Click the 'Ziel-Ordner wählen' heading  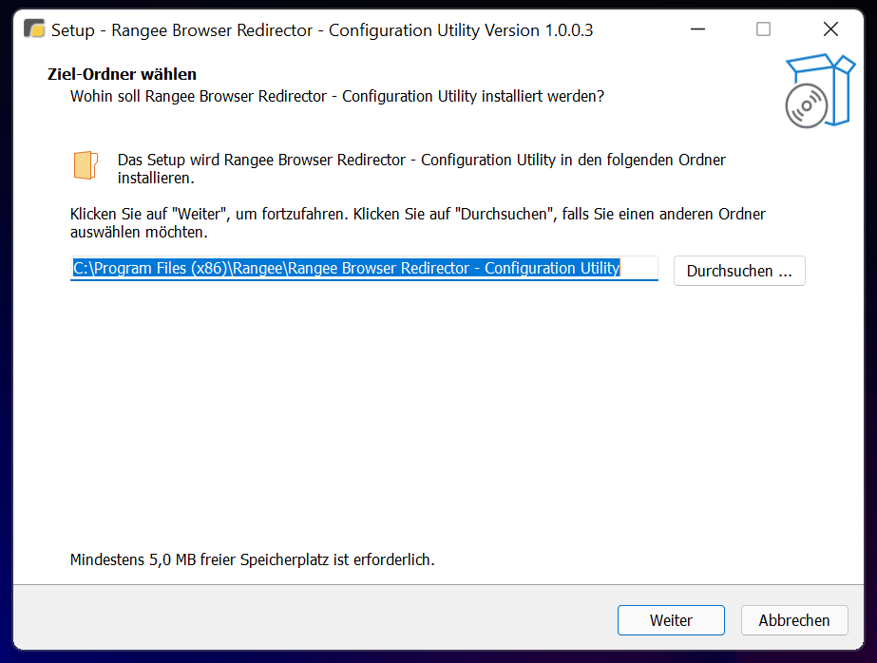tap(122, 74)
